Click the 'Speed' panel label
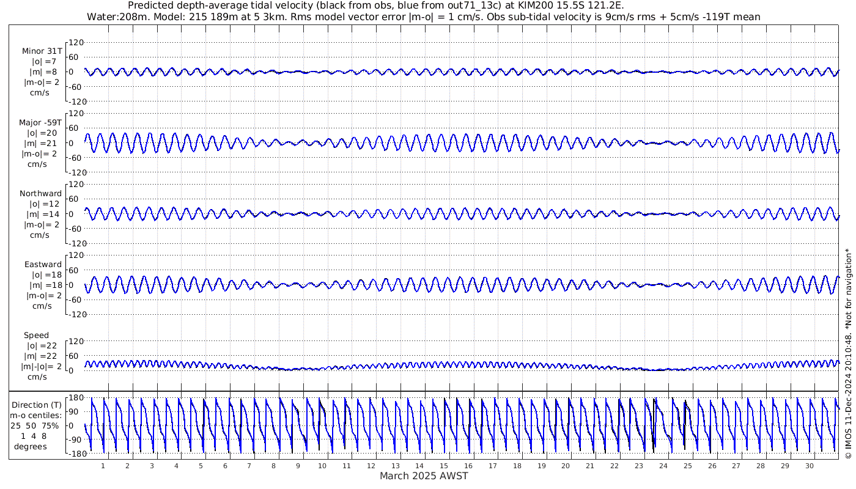Viewport: 856px width, 489px height. pos(37,336)
